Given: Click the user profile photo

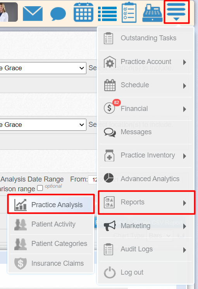Looking at the screenshot, I should (9, 12).
